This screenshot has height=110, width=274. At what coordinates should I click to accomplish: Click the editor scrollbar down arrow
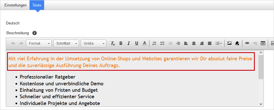click(261, 104)
